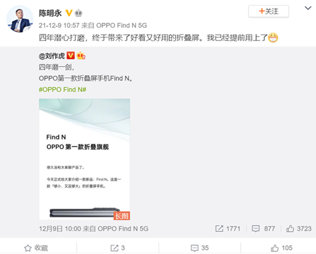Open the #OPPO Find N# hashtag topic
Image resolution: width=316 pixels, height=254 pixels.
pos(63,90)
